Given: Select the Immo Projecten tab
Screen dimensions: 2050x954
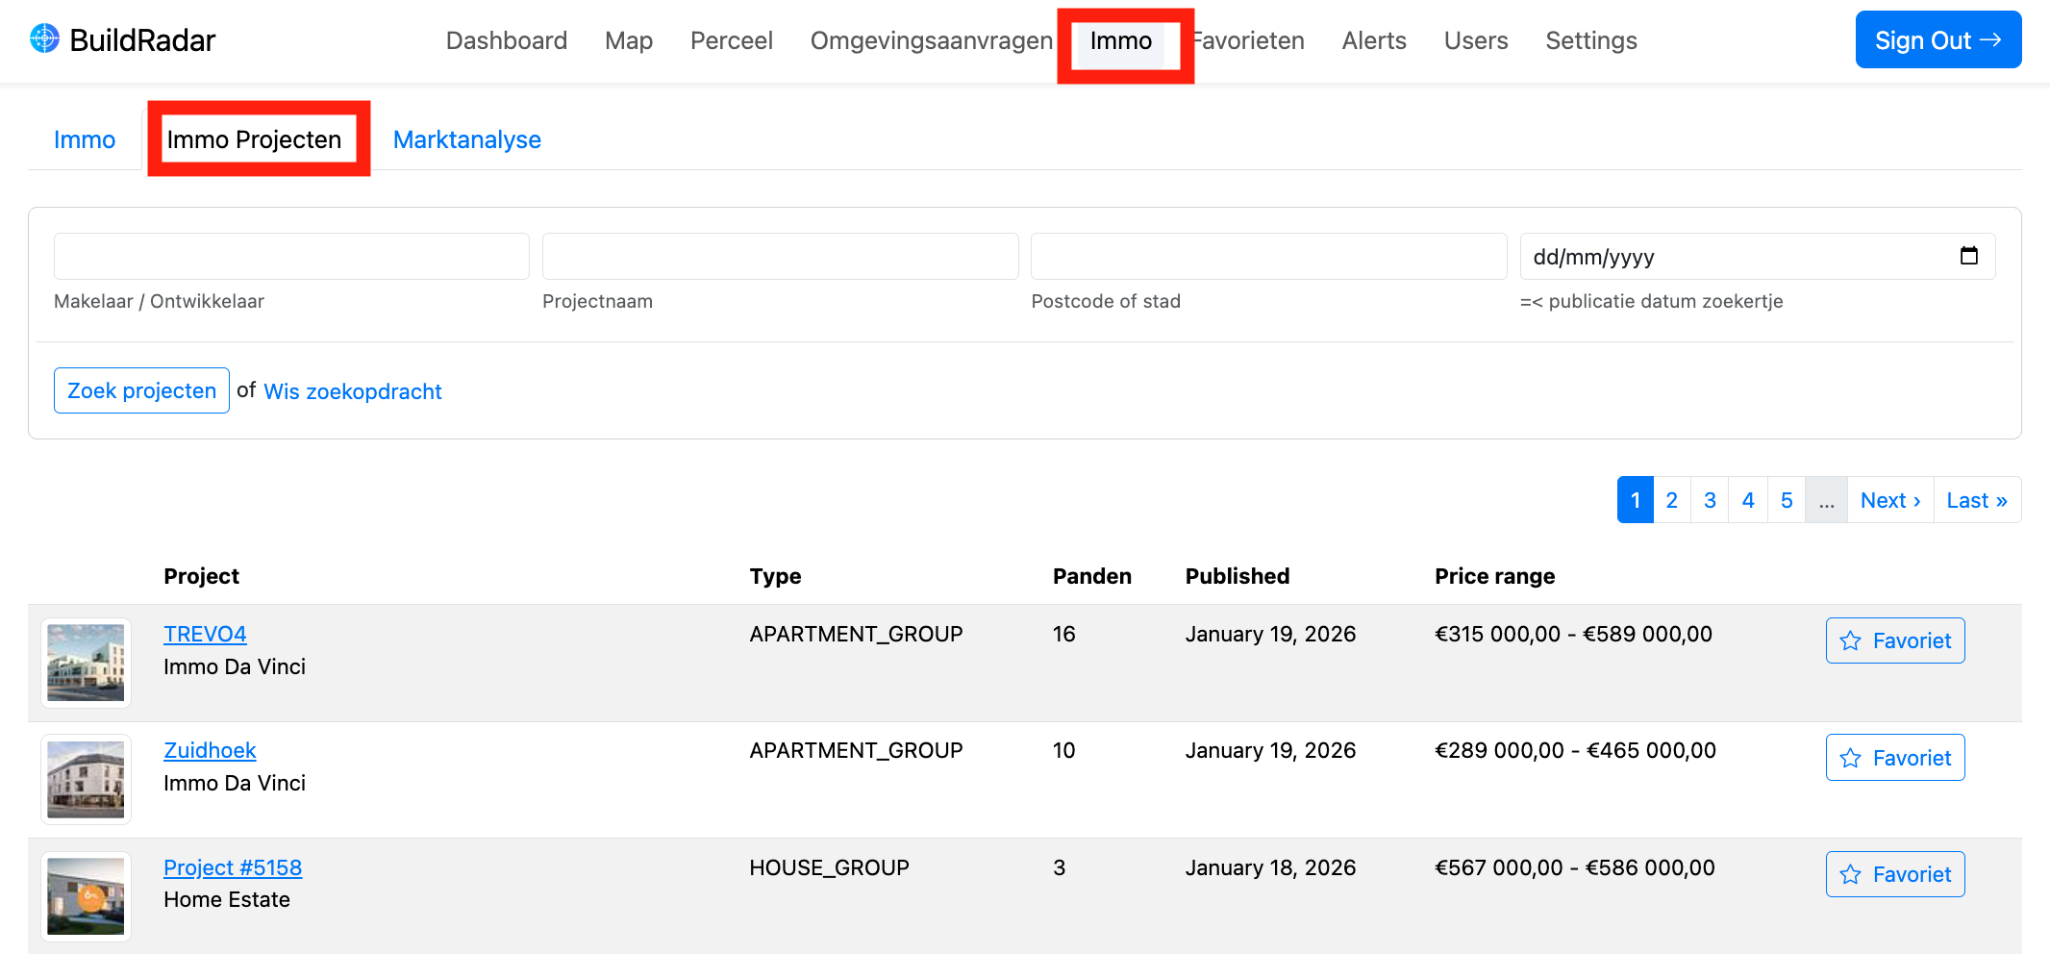Looking at the screenshot, I should click(254, 139).
